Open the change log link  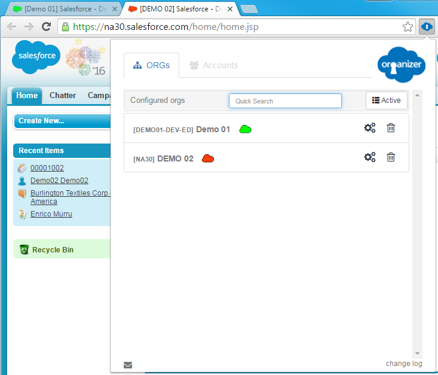pos(404,363)
